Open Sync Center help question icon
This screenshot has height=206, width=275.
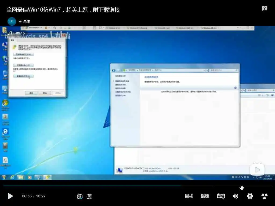(x=235, y=88)
